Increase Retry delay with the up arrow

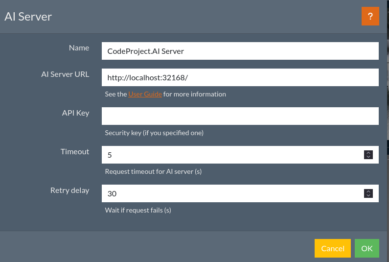click(368, 191)
